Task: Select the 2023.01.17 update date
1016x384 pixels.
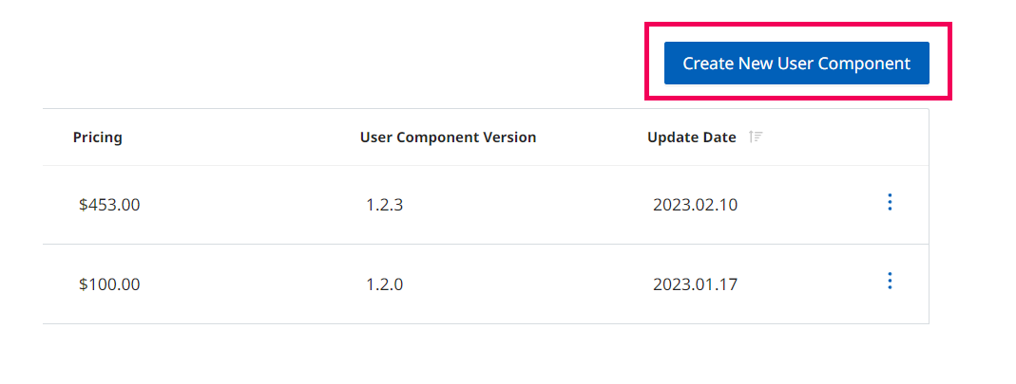Action: [x=696, y=284]
